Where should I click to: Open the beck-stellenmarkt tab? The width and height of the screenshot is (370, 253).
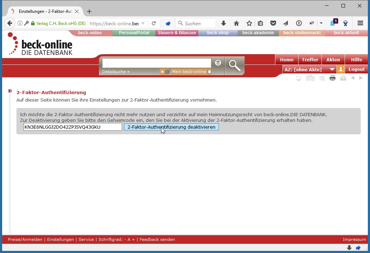tap(302, 33)
